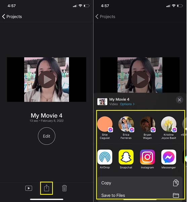Viewport: 187px width, 202px height.
Task: Tap the battery icon on right screen
Action: [180, 6]
